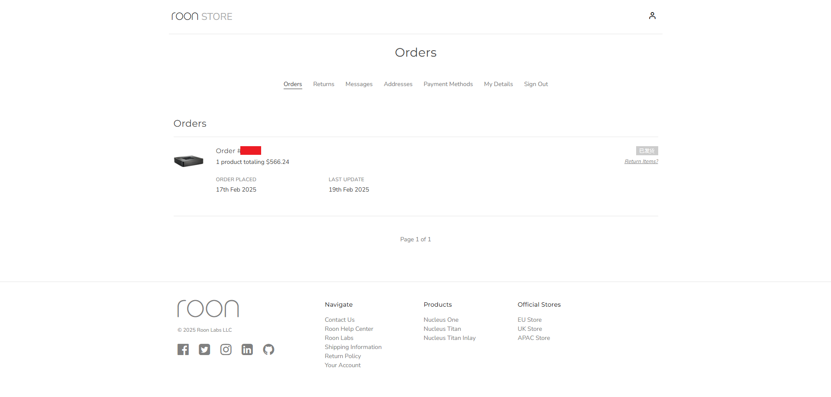831x397 pixels.
Task: Open the Nucleus One product link
Action: [x=441, y=320]
